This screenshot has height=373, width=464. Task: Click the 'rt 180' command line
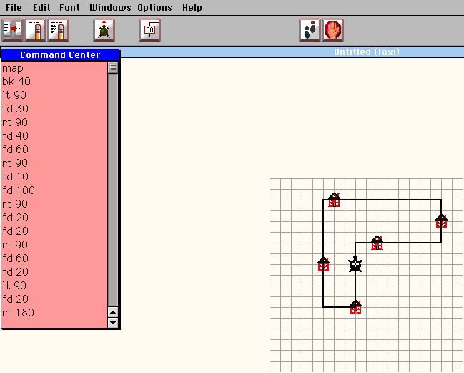click(x=18, y=313)
